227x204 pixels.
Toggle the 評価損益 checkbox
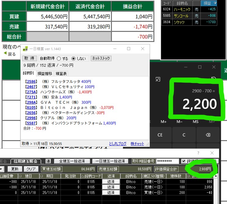pos(183,161)
